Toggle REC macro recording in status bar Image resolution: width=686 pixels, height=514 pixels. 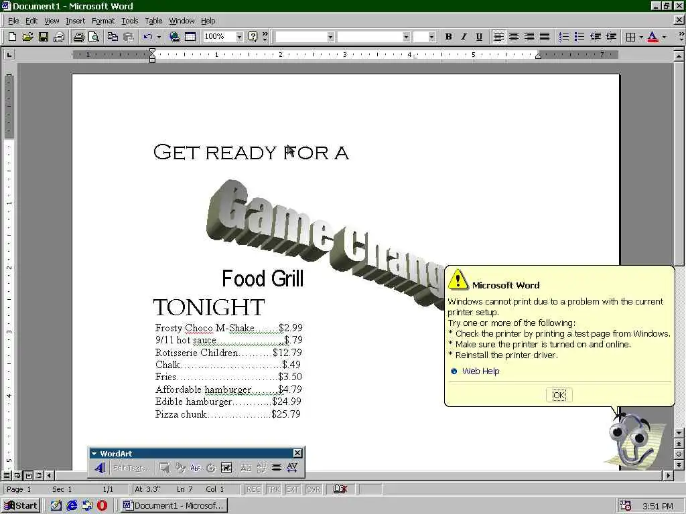point(253,489)
